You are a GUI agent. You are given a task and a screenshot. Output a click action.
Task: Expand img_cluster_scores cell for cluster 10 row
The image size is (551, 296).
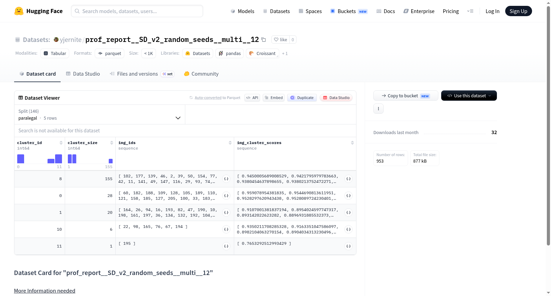pos(349,229)
